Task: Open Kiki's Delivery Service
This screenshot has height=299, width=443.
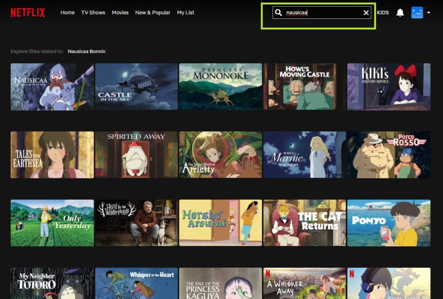Action: (389, 86)
